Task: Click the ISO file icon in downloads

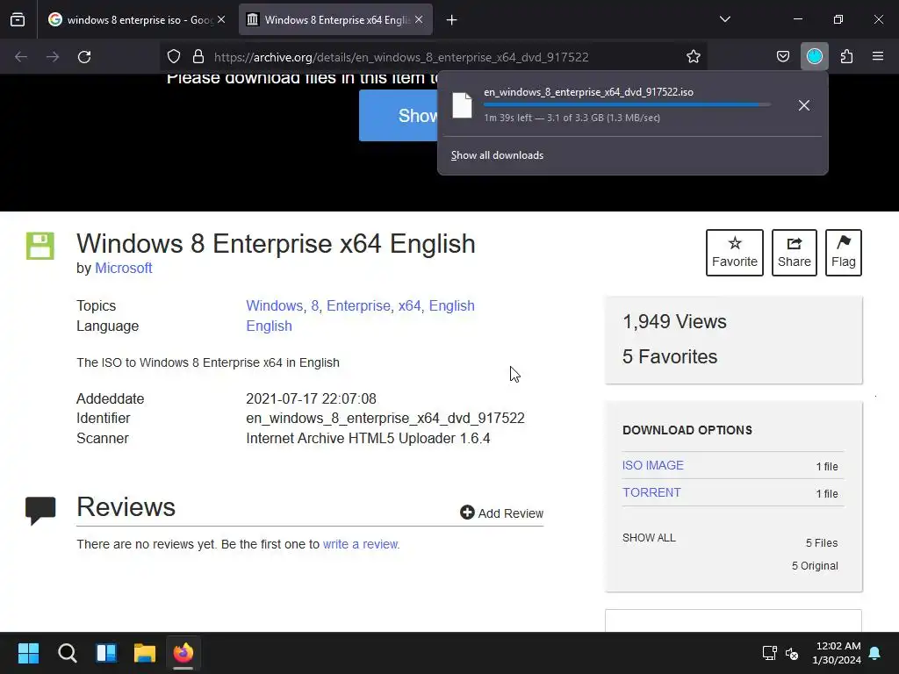Action: [x=462, y=105]
